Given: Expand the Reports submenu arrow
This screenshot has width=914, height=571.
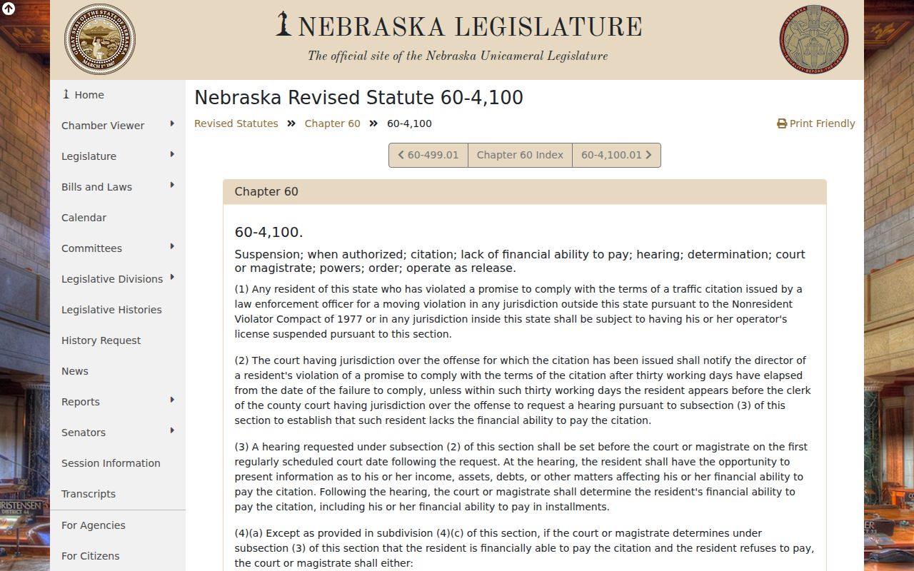Looking at the screenshot, I should pos(172,400).
